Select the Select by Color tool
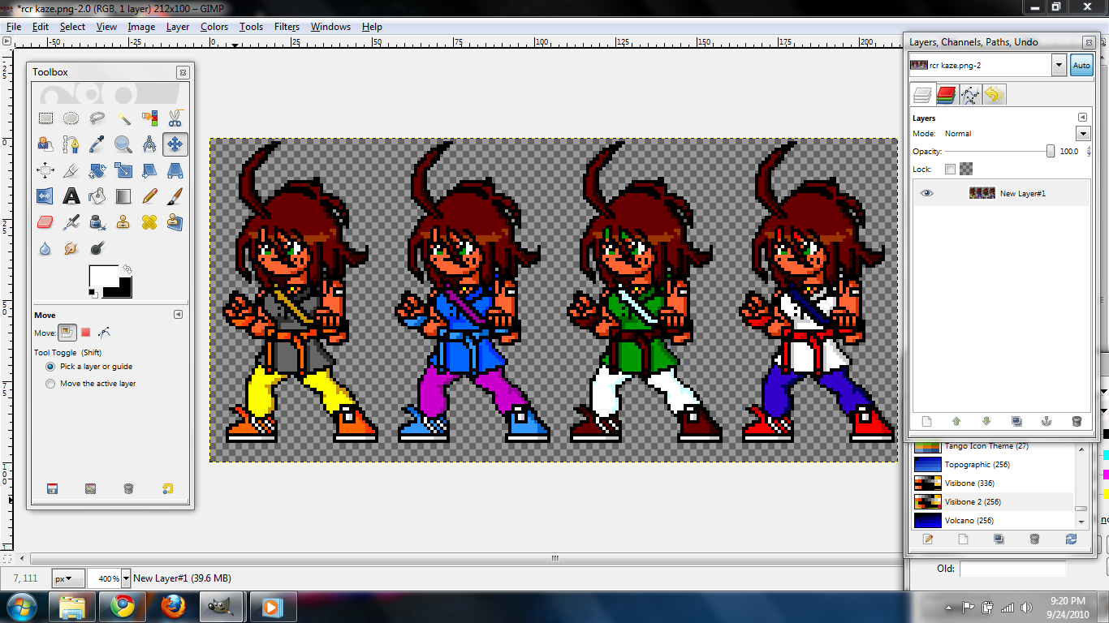This screenshot has width=1109, height=623. [149, 118]
